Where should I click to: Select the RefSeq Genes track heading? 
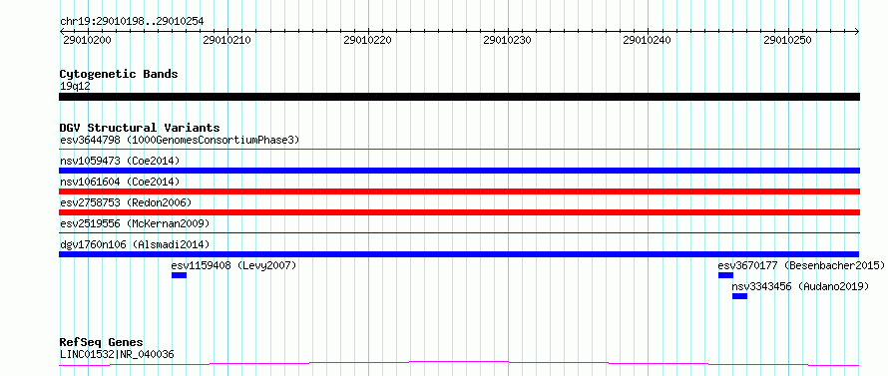(102, 343)
